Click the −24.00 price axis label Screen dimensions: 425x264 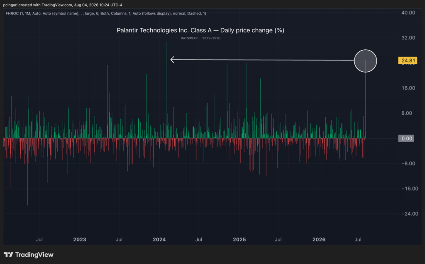tap(410, 214)
